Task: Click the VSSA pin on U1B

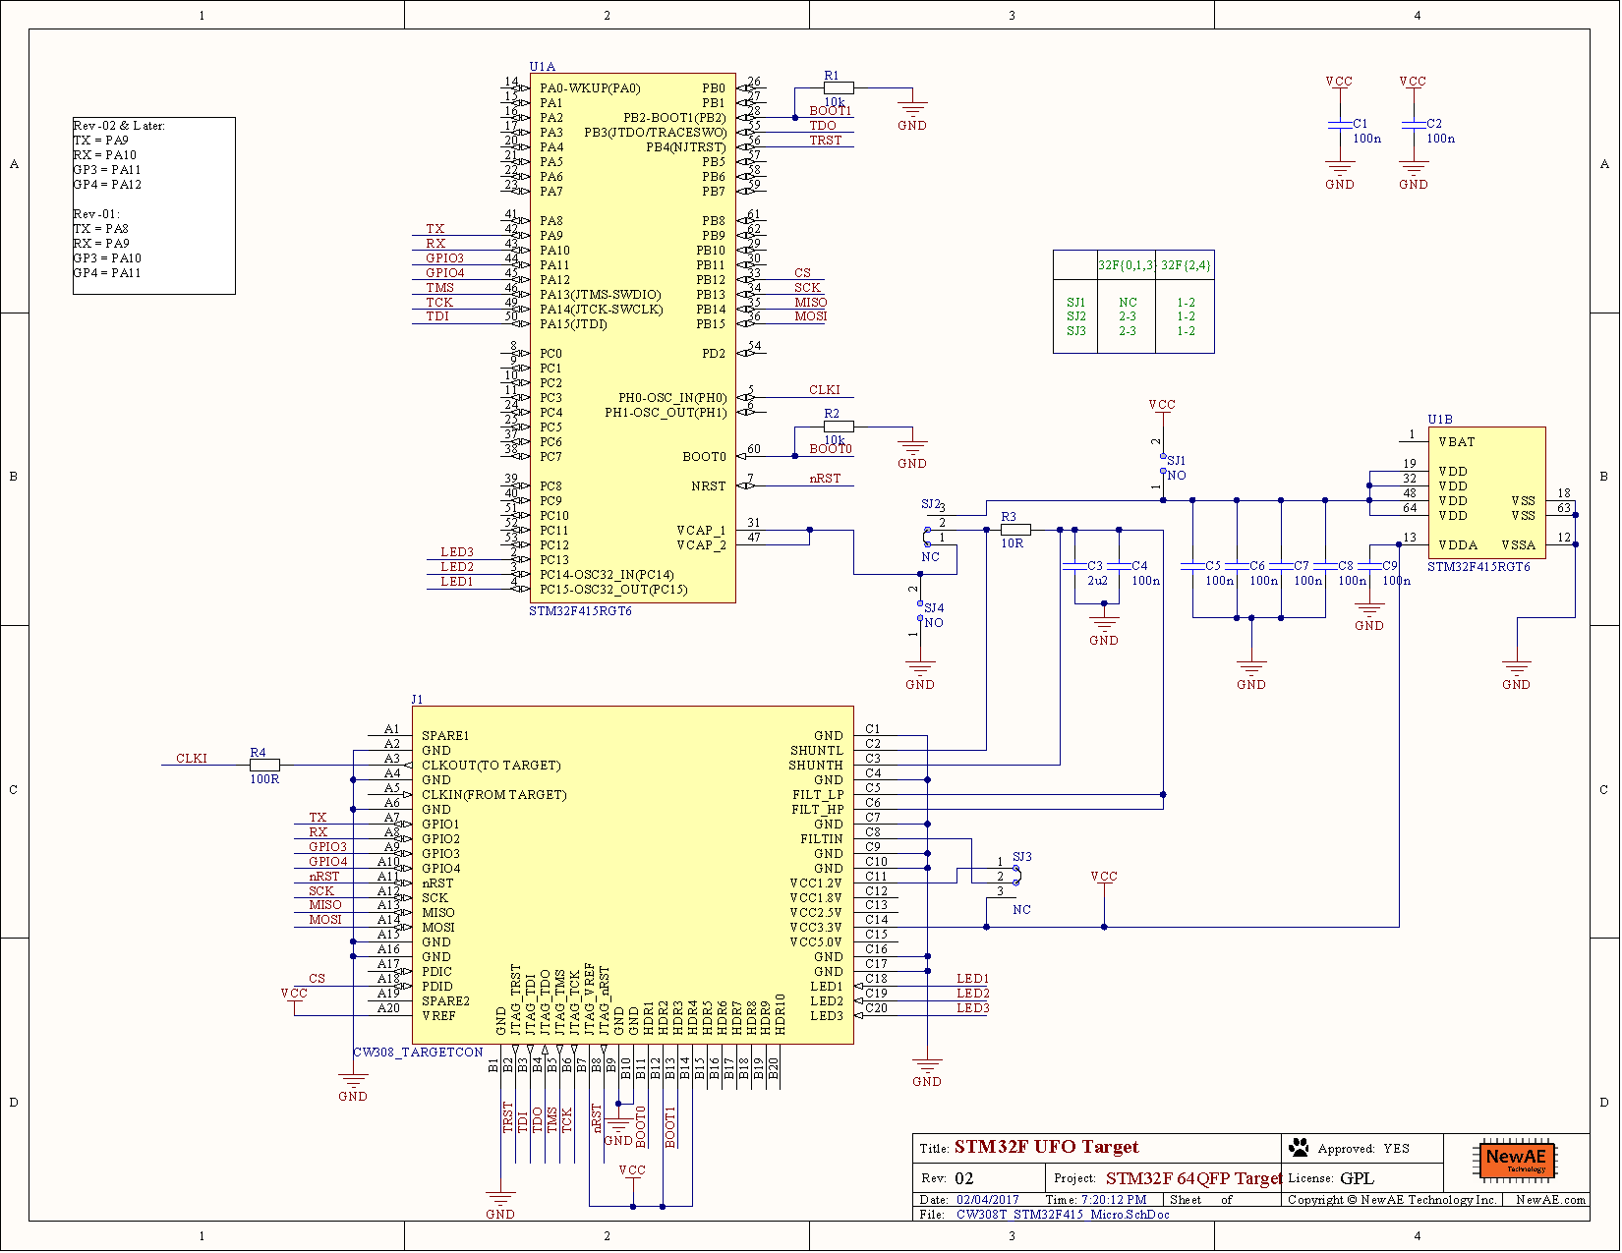Action: tap(1518, 545)
